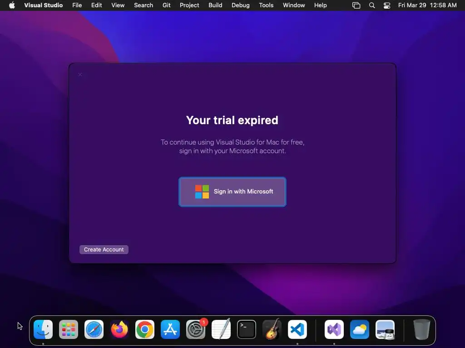Open Spotlight search magnifier icon

pyautogui.click(x=372, y=5)
